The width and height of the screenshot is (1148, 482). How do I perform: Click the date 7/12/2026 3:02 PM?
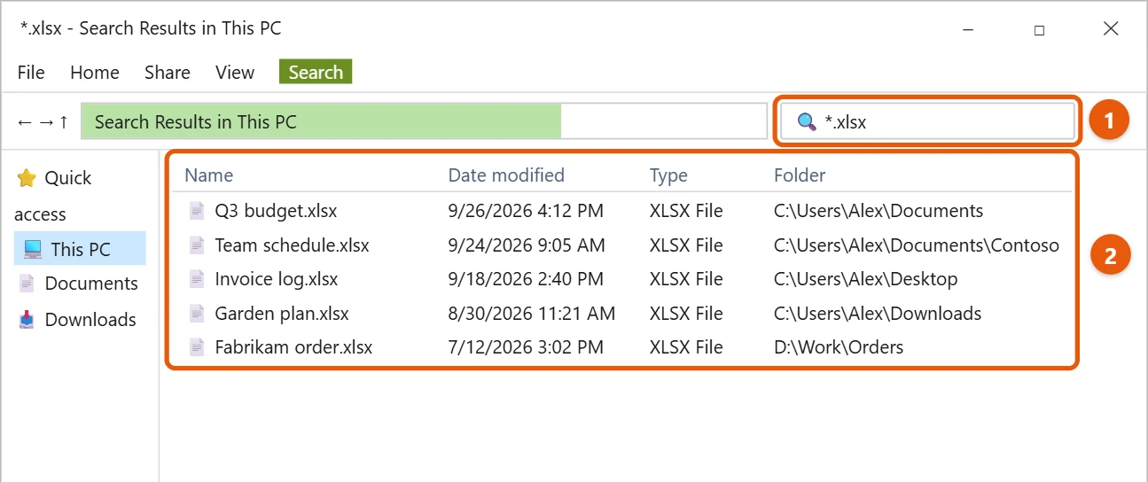526,347
